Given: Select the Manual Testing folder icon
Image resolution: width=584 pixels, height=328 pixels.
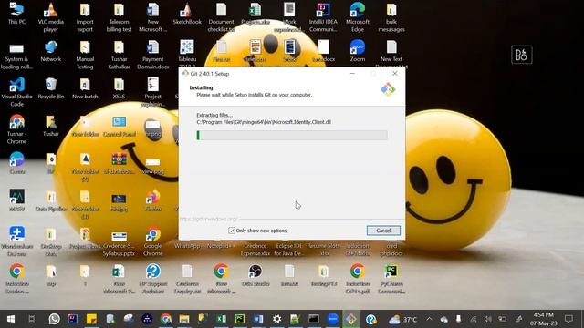Looking at the screenshot, I should point(85,55).
